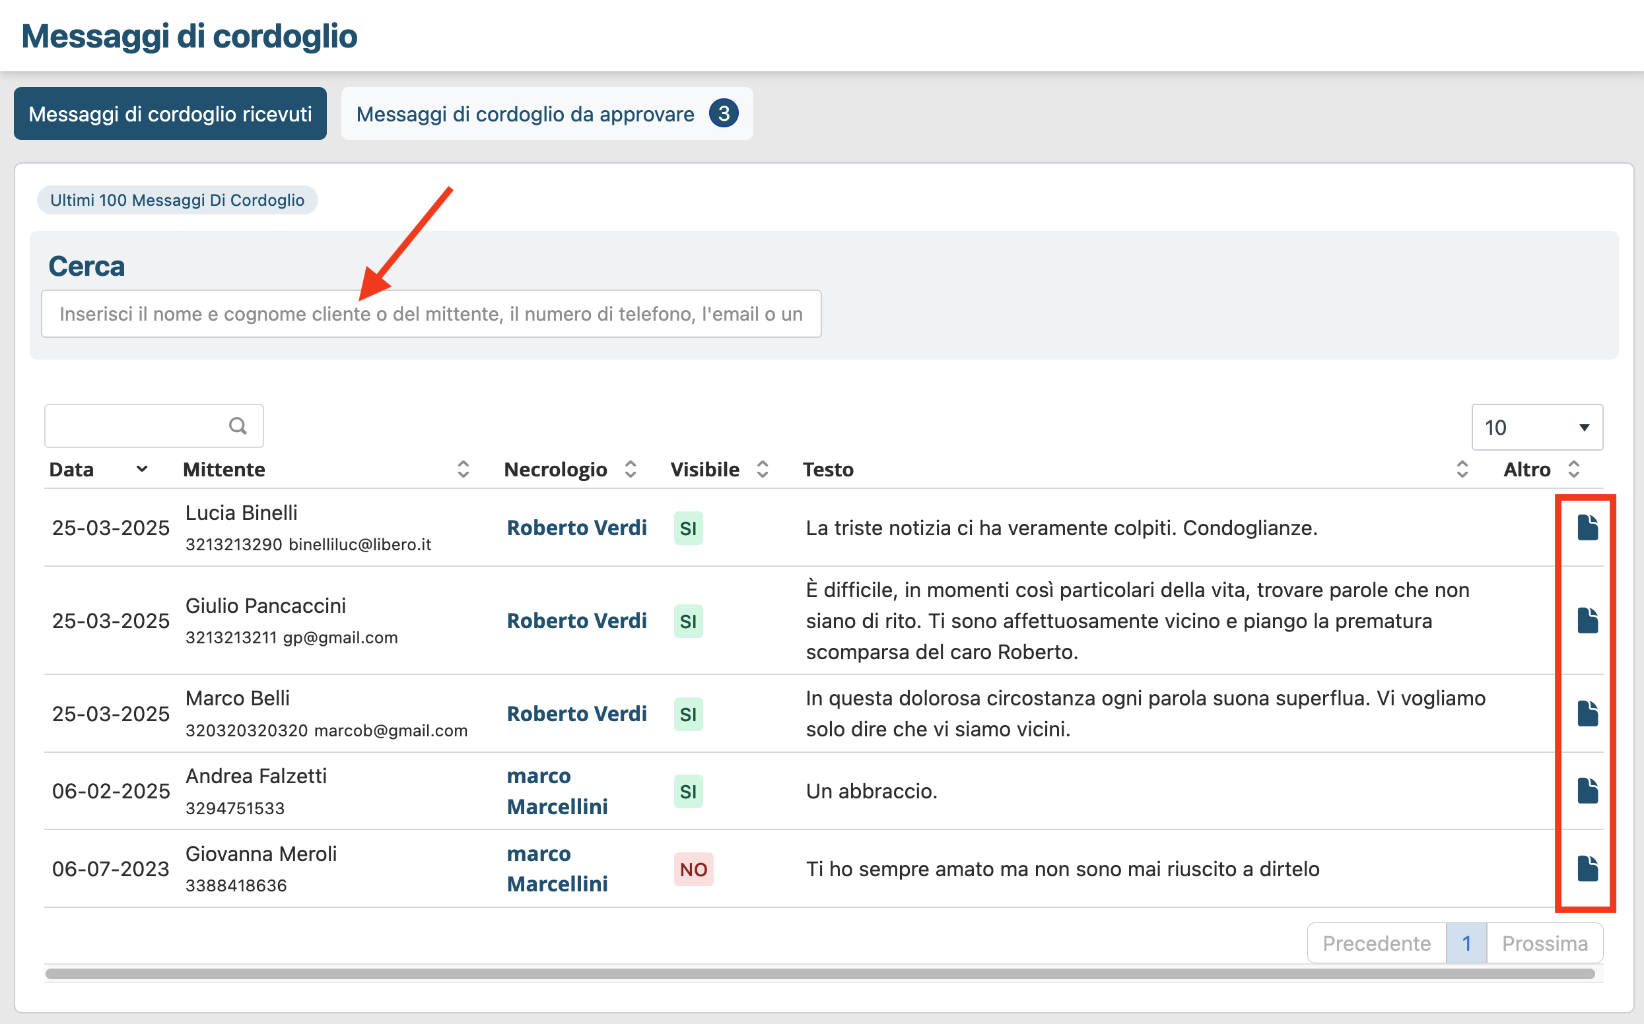1644x1024 pixels.
Task: Click the horizontal scrollbar below the table
Action: (820, 974)
